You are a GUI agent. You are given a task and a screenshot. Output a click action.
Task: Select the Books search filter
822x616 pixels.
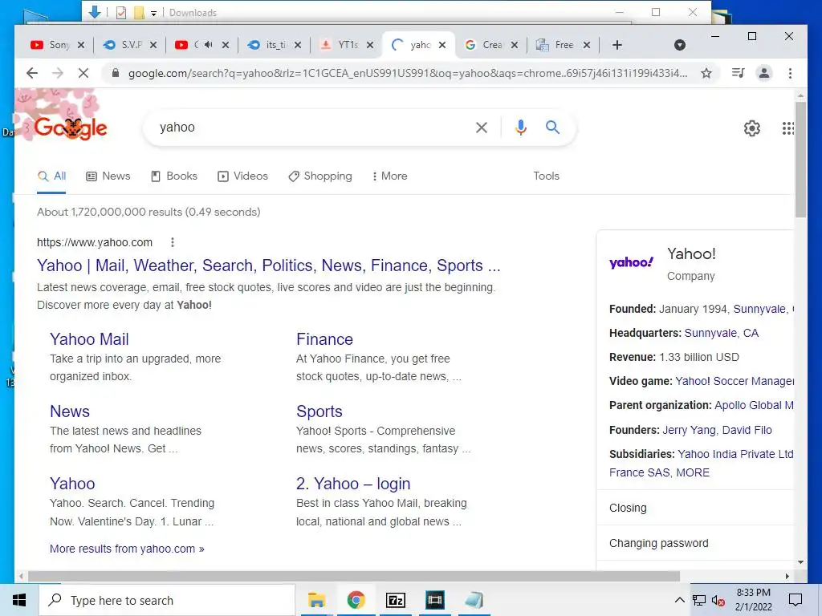(174, 176)
